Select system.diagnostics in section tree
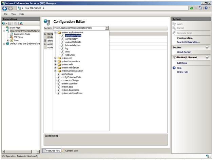This screenshot has width=213, height=160. click(70, 90)
